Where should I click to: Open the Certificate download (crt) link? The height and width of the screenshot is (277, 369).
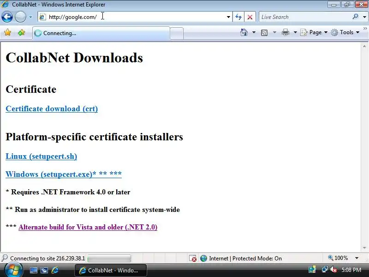coord(52,109)
